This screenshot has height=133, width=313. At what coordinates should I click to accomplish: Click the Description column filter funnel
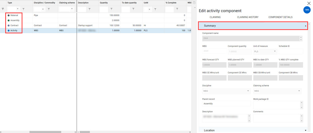pyautogui.click(x=89, y=9)
